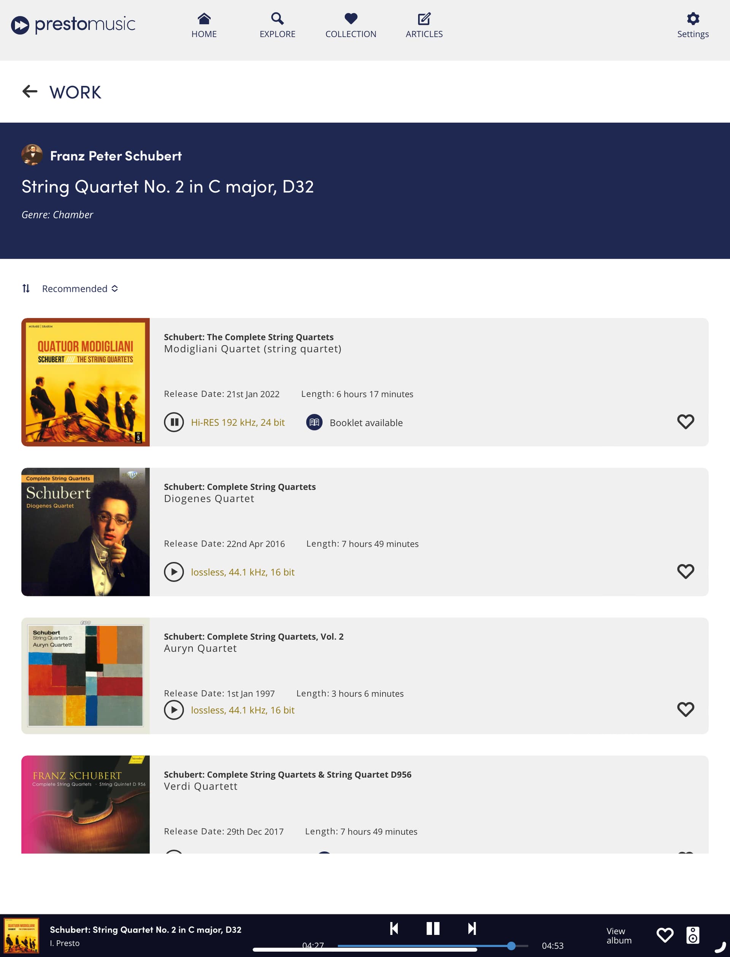Click View album in player bar
730x957 pixels.
[619, 935]
